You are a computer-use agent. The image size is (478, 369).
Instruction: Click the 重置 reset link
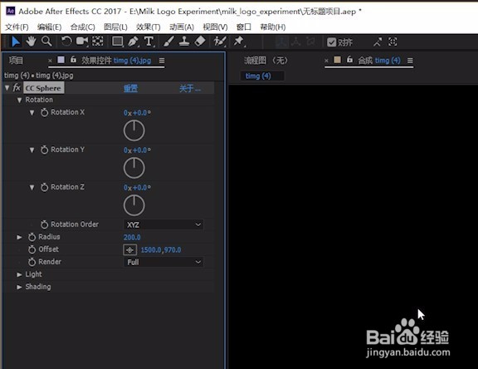pos(130,89)
